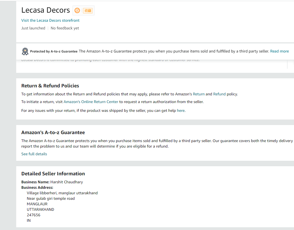
Task: Open Amazon's Refund policy link
Action: [219, 94]
